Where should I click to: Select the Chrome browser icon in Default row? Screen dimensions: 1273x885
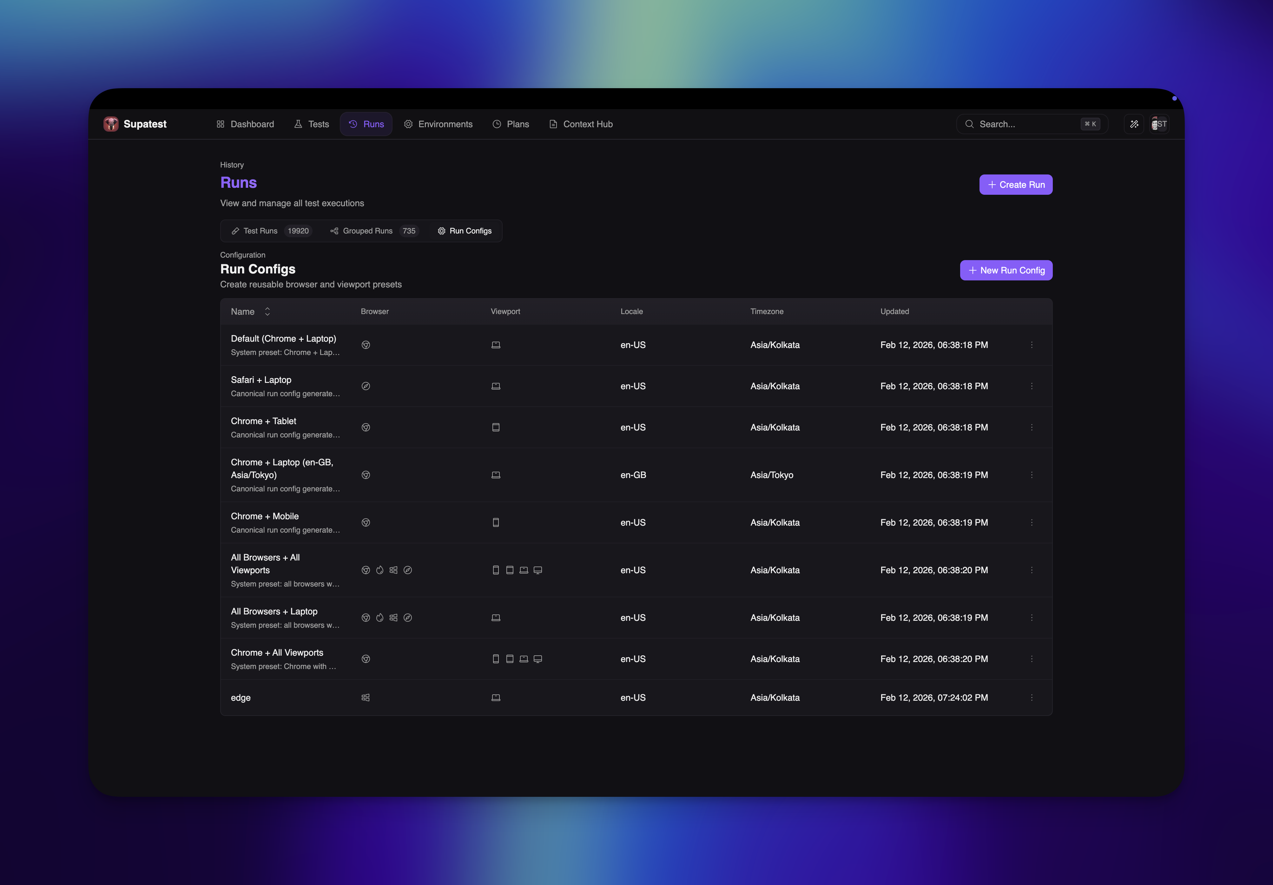[x=366, y=345]
